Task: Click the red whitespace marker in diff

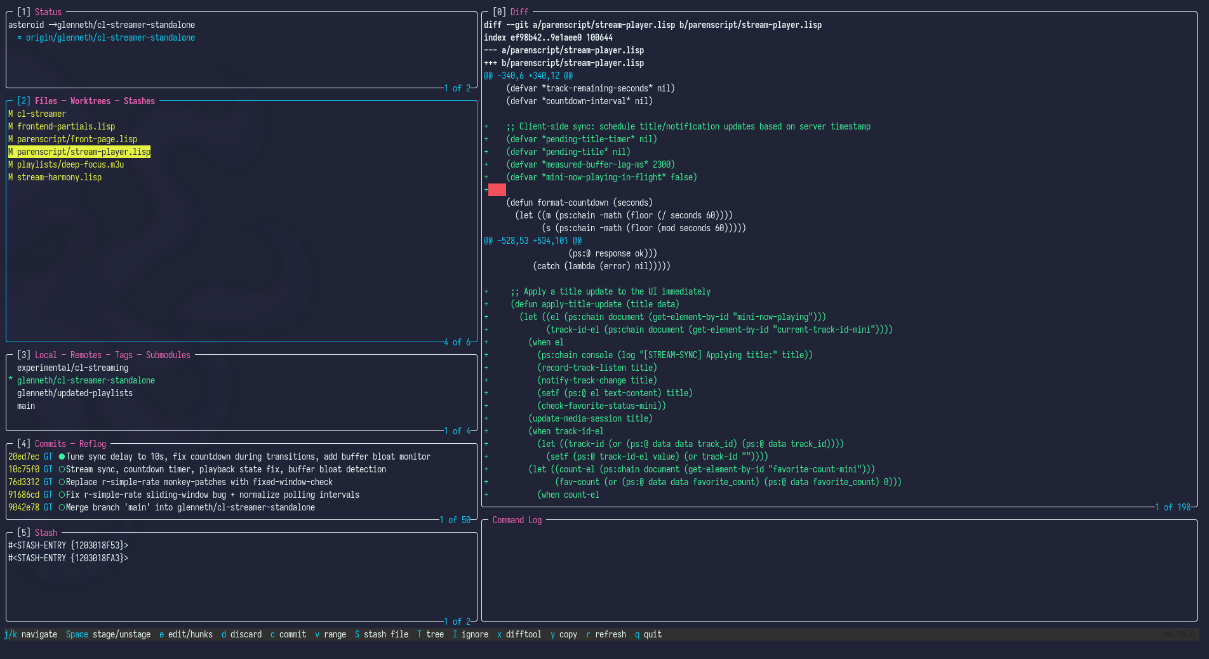Action: [497, 190]
